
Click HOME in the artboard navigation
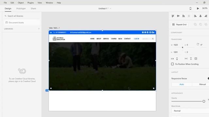point(92,39)
